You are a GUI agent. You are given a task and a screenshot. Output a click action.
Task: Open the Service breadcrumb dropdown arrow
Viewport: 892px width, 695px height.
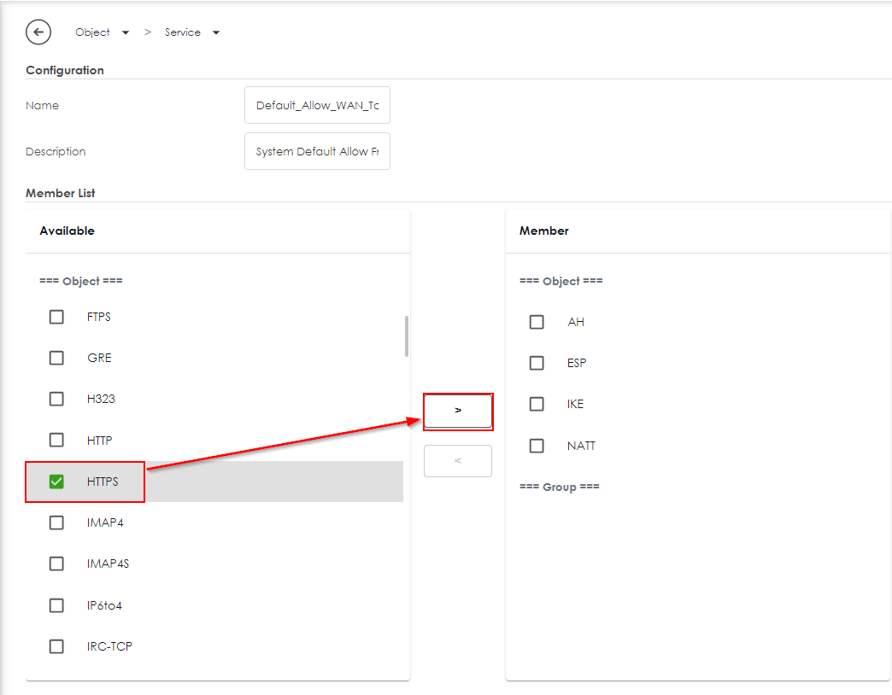click(216, 33)
